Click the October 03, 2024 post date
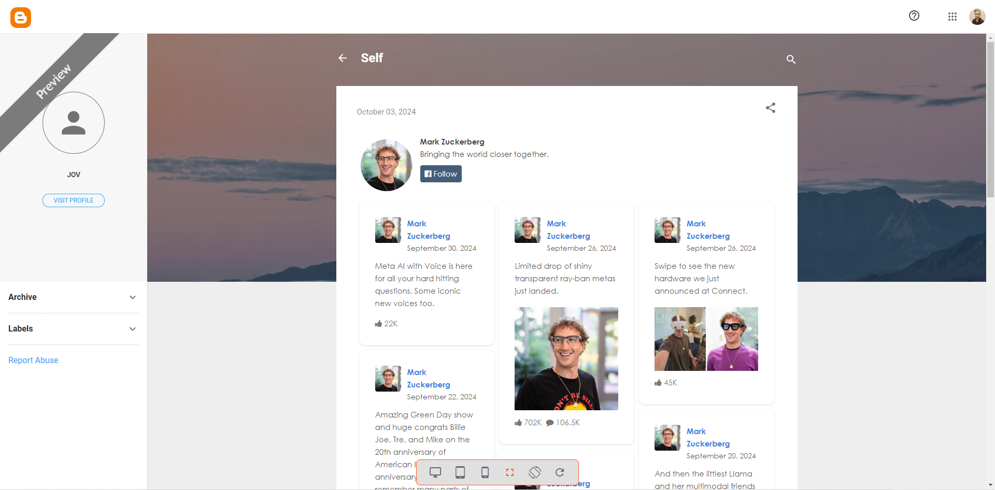 click(386, 112)
